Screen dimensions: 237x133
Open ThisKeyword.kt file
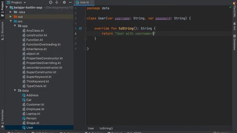37,81
